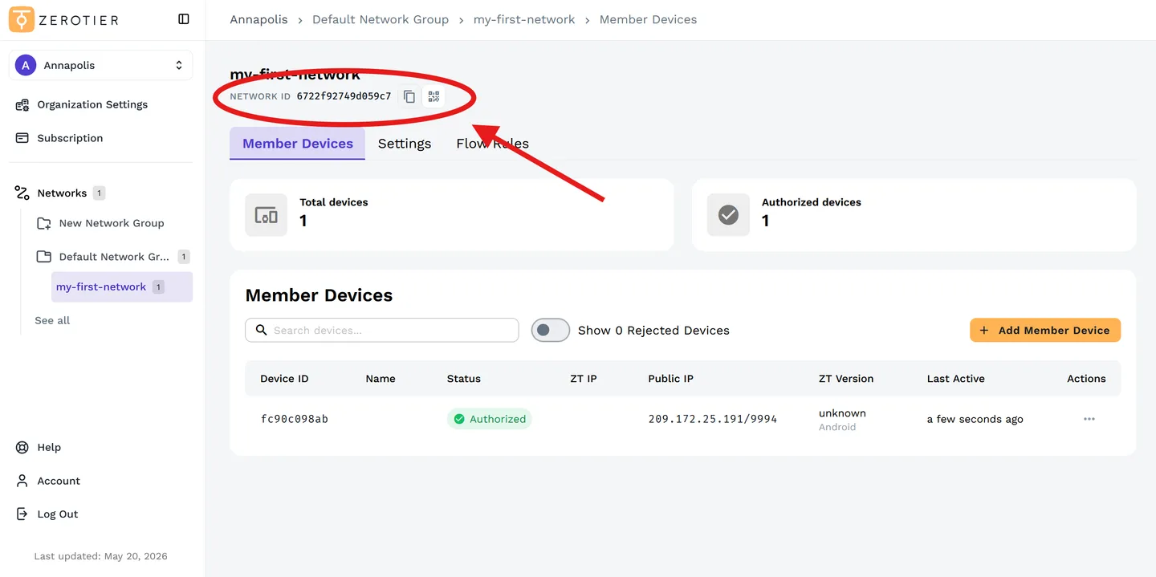Open Organization Settings
This screenshot has width=1156, height=577.
[x=92, y=104]
